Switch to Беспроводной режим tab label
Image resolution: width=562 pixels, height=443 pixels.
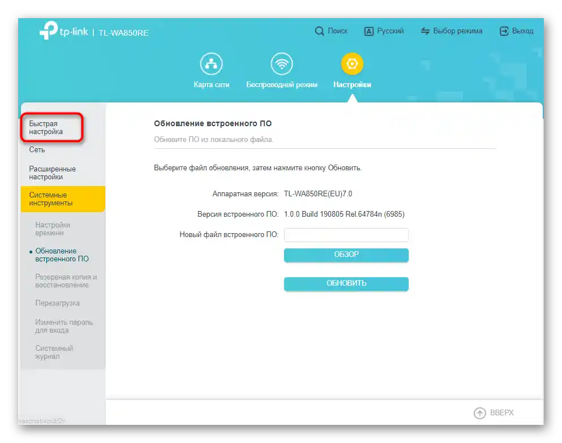[x=282, y=85]
